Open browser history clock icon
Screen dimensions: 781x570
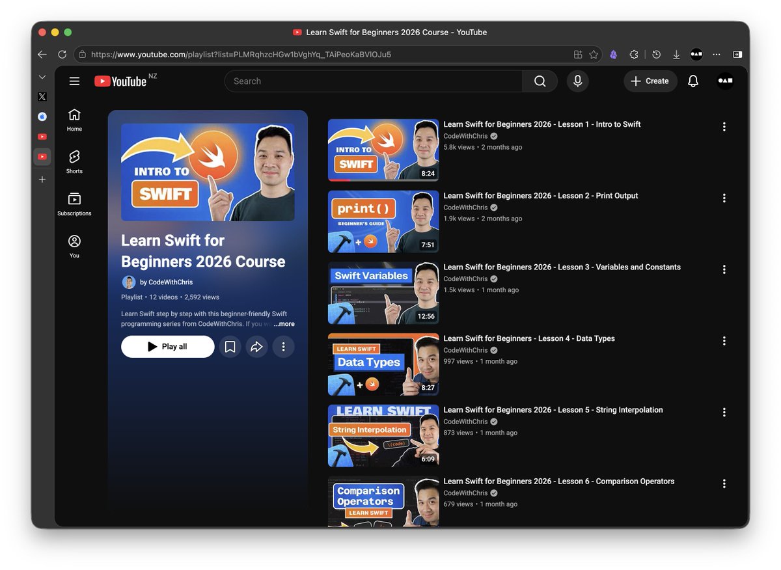coord(657,55)
